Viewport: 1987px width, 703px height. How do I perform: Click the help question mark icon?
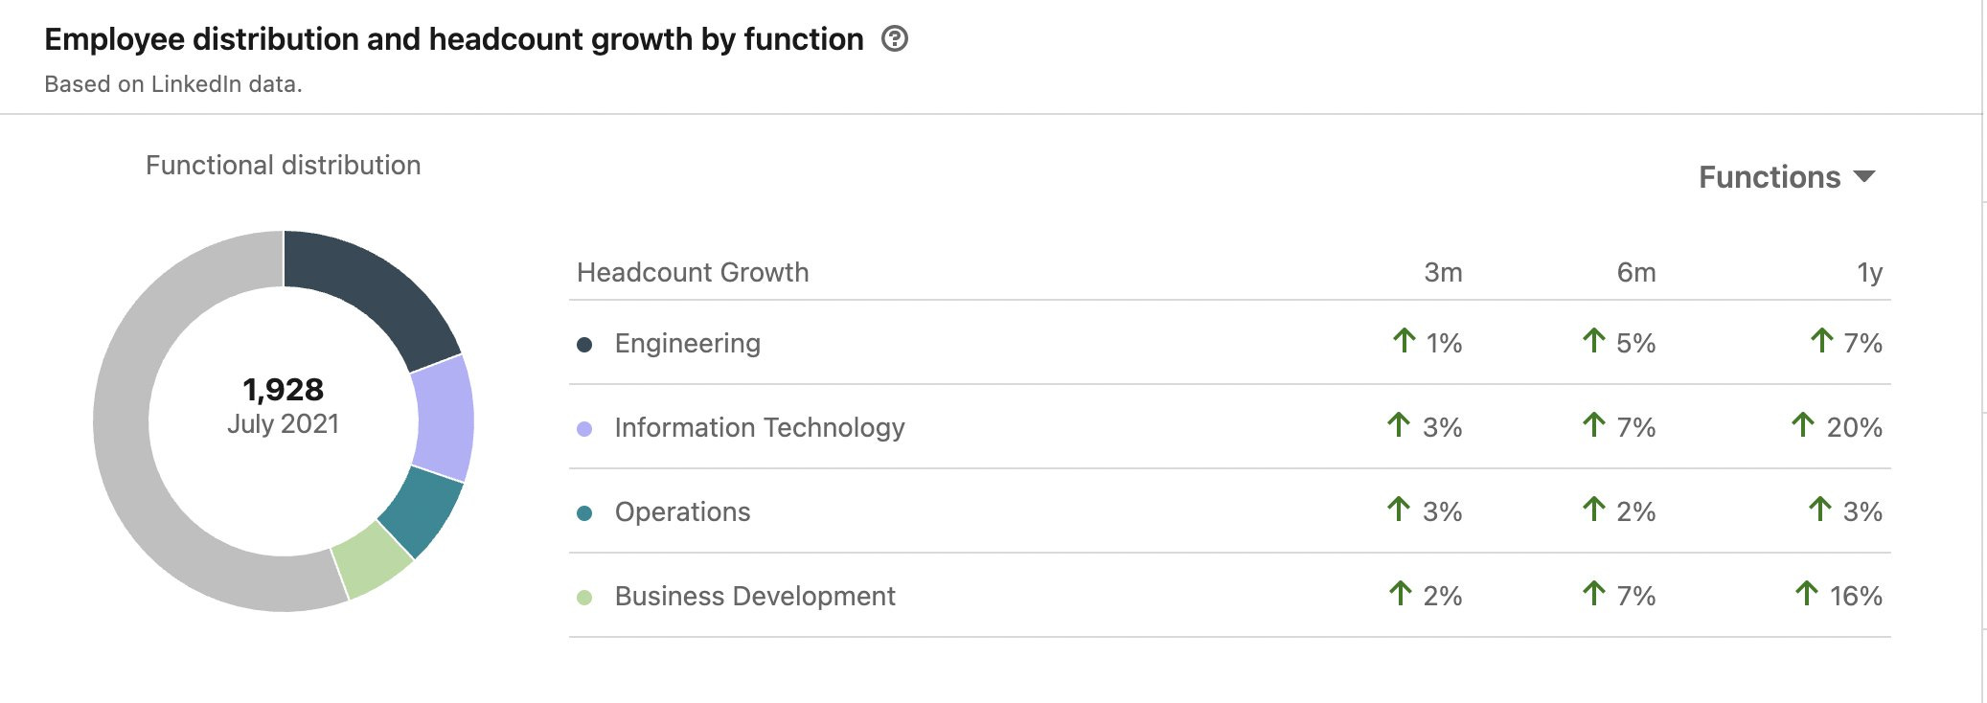[x=895, y=39]
